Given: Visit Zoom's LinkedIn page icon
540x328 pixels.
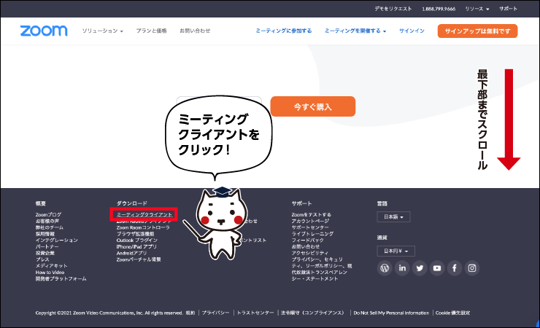Looking at the screenshot, I should (x=402, y=268).
